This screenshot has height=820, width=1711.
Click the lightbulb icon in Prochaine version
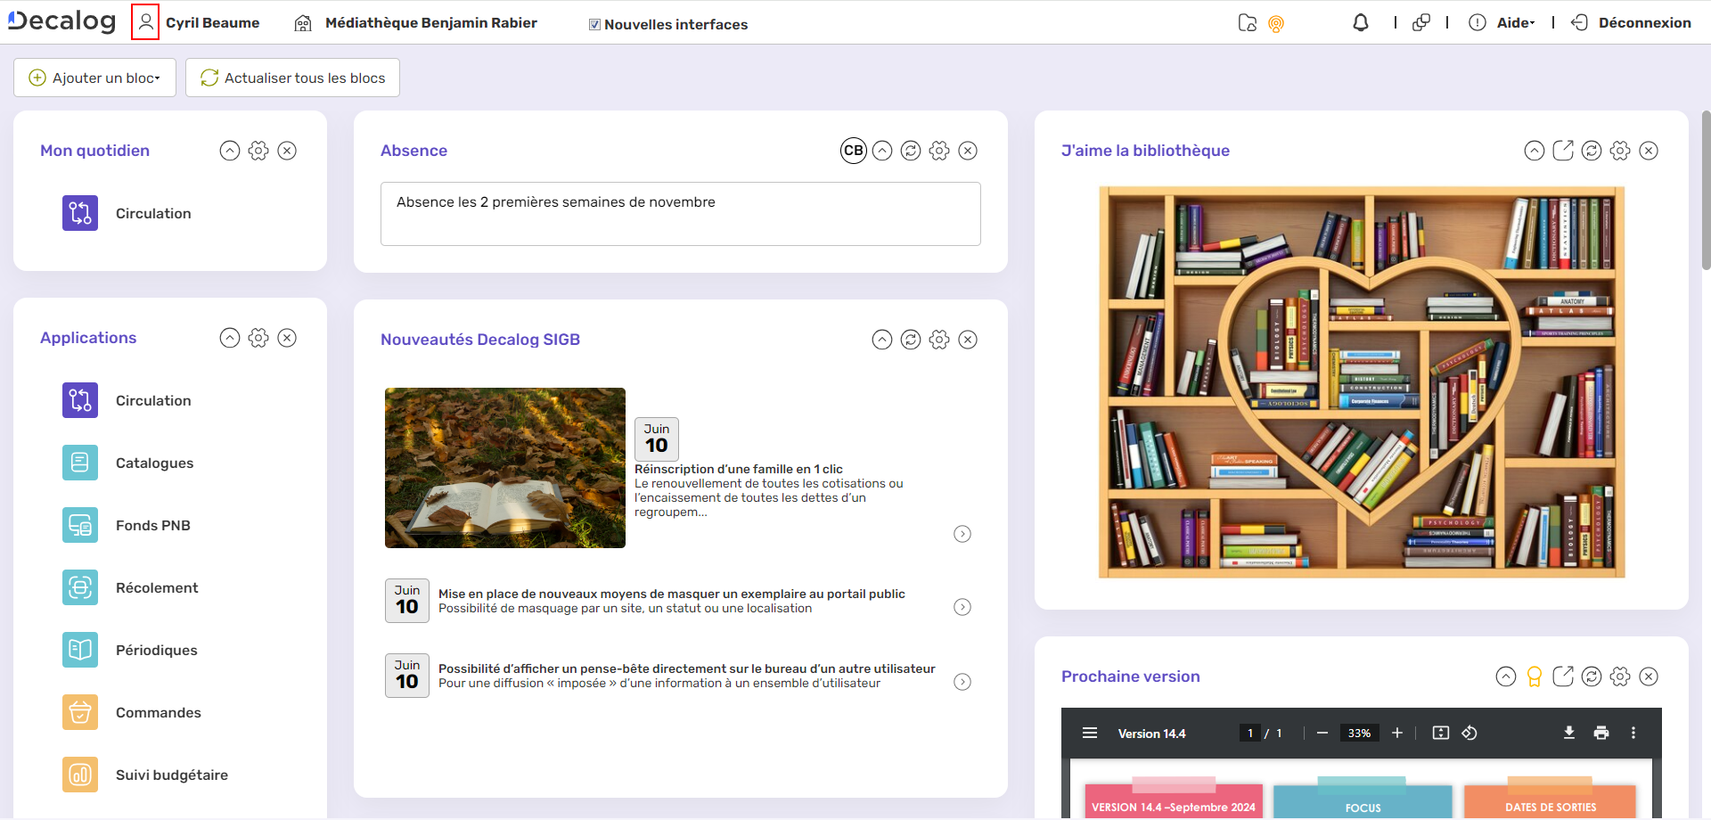pyautogui.click(x=1534, y=676)
